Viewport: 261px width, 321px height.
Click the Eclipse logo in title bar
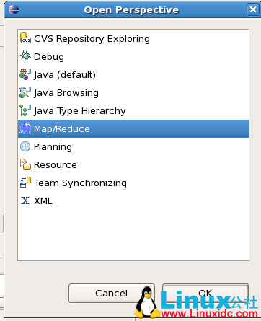click(x=14, y=9)
